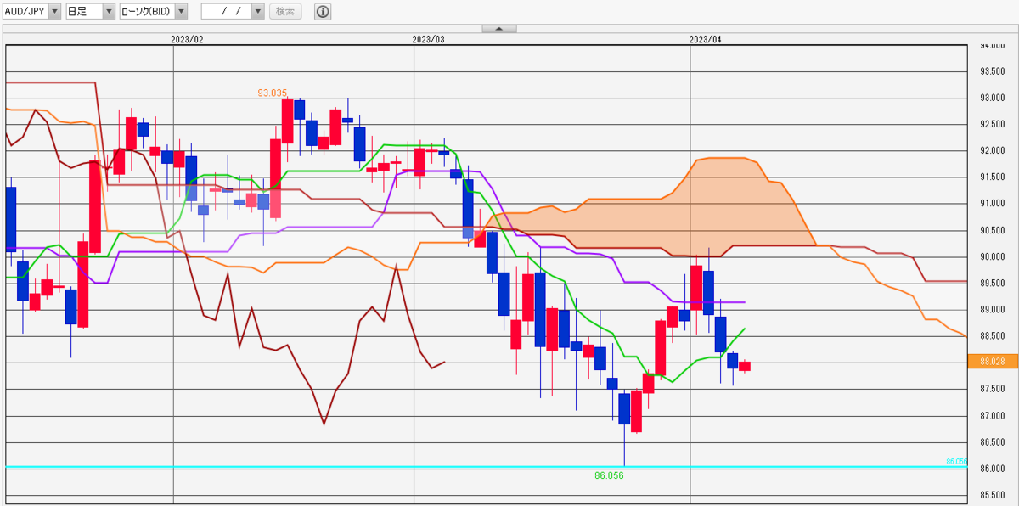The image size is (1019, 506).
Task: Click the 93.000 price axis label
Action: [993, 98]
